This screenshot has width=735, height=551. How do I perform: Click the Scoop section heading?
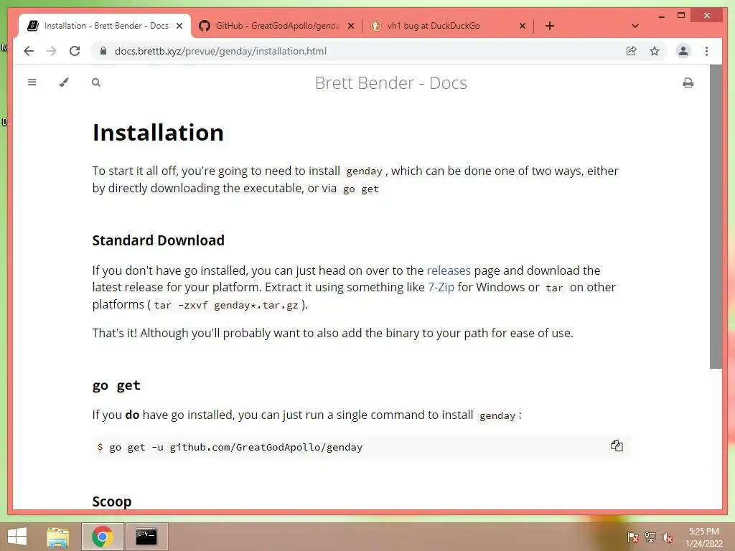111,501
